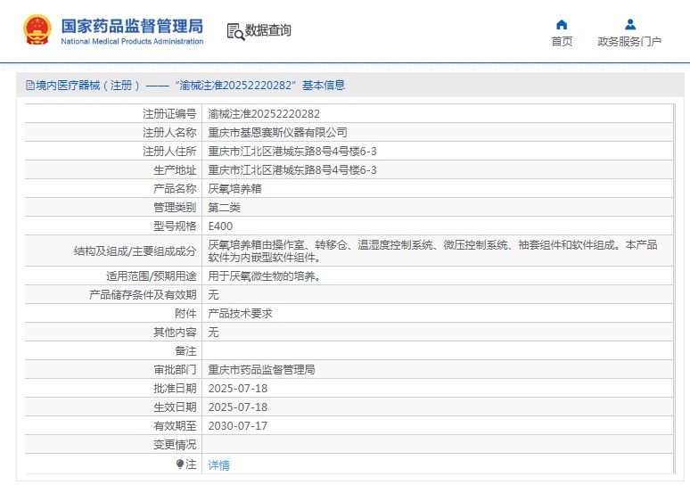Image resolution: width=690 pixels, height=485 pixels.
Task: Select management class 第二类
Action: pos(225,208)
